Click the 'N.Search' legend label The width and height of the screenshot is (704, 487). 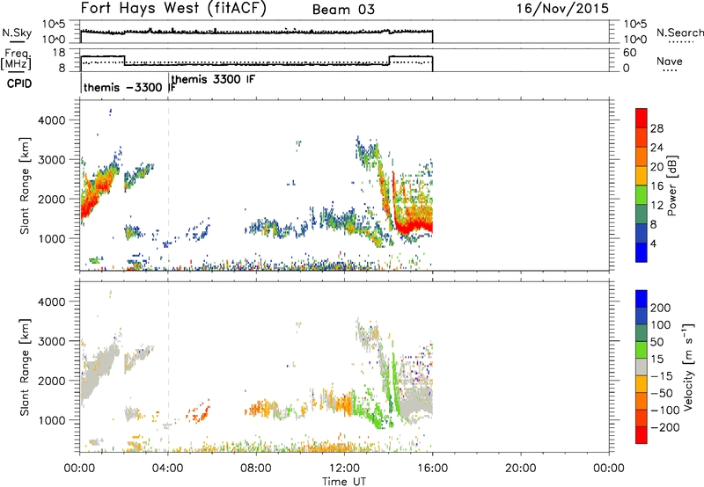679,33
